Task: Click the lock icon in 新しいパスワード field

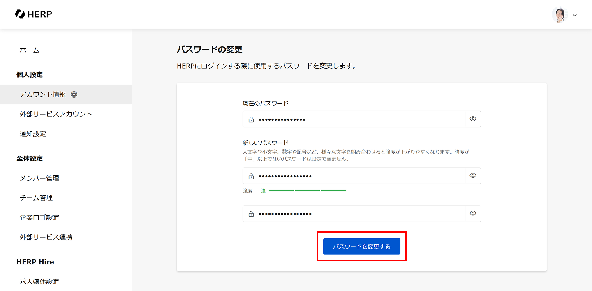Action: [x=251, y=176]
